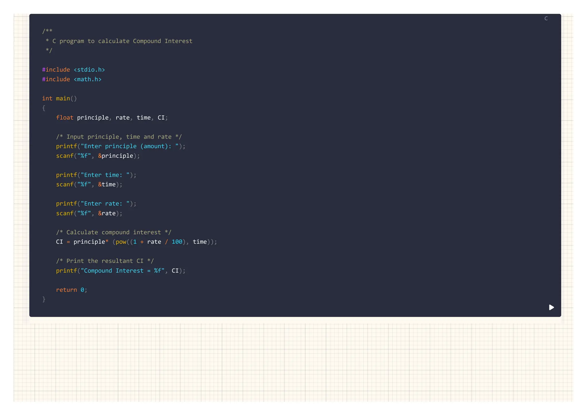Run the code with the play button
587x415 pixels.
click(x=551, y=308)
